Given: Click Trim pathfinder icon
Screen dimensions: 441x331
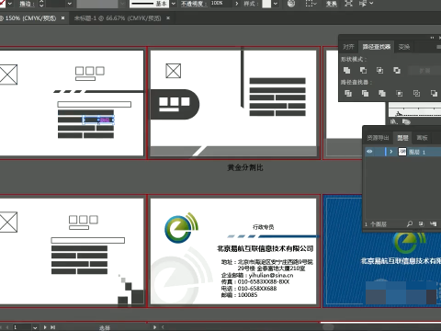Looking at the screenshot, I should pyautogui.click(x=365, y=93).
